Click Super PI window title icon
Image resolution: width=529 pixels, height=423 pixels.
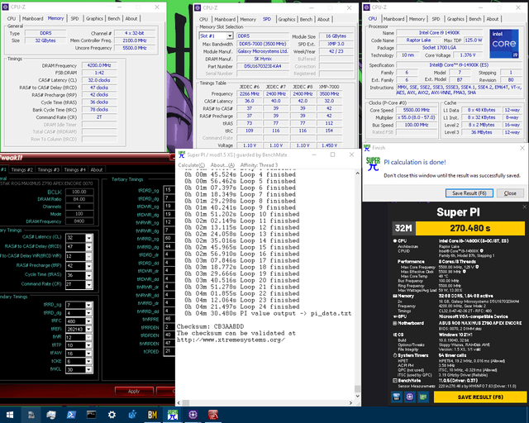point(182,154)
